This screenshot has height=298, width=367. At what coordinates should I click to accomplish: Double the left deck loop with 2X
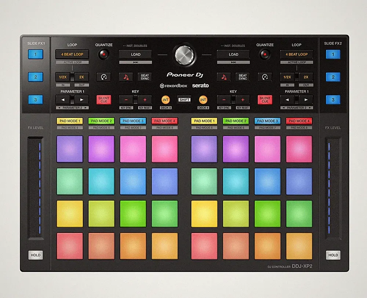click(x=81, y=77)
